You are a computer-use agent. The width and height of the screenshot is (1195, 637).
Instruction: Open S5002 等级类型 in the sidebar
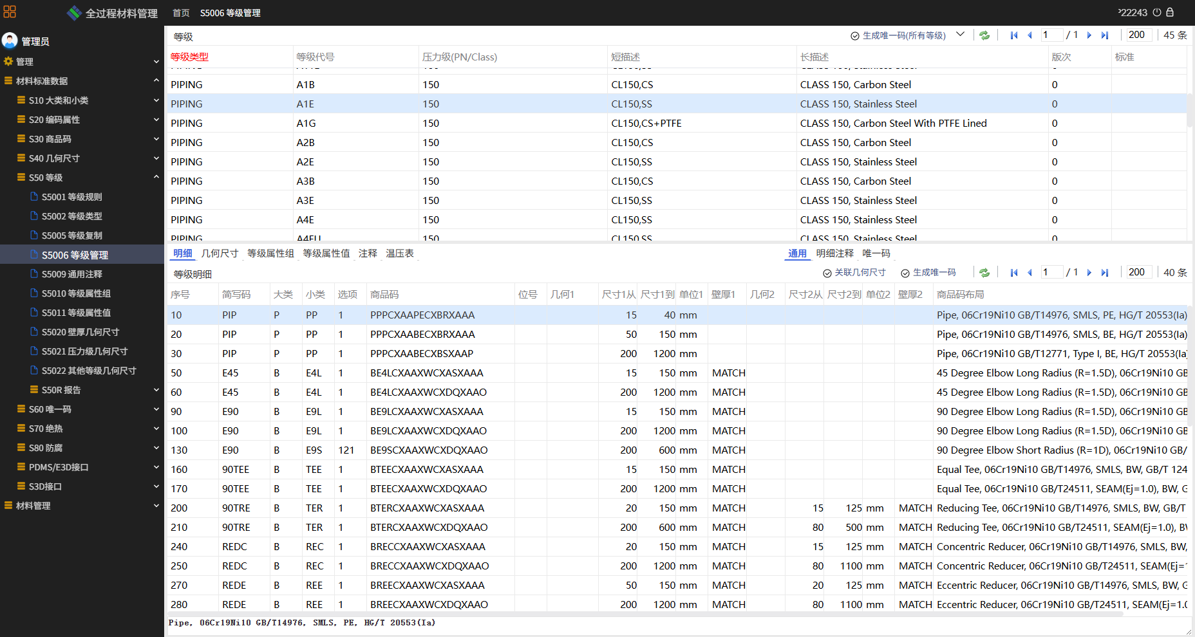click(x=71, y=216)
